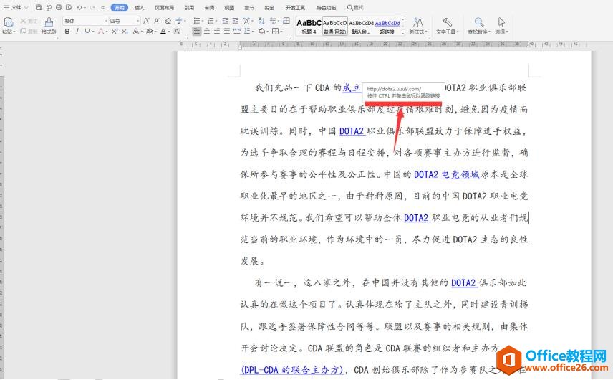The height and width of the screenshot is (380, 613).
Task: Click the Redo arrow icon
Action: click(92, 7)
